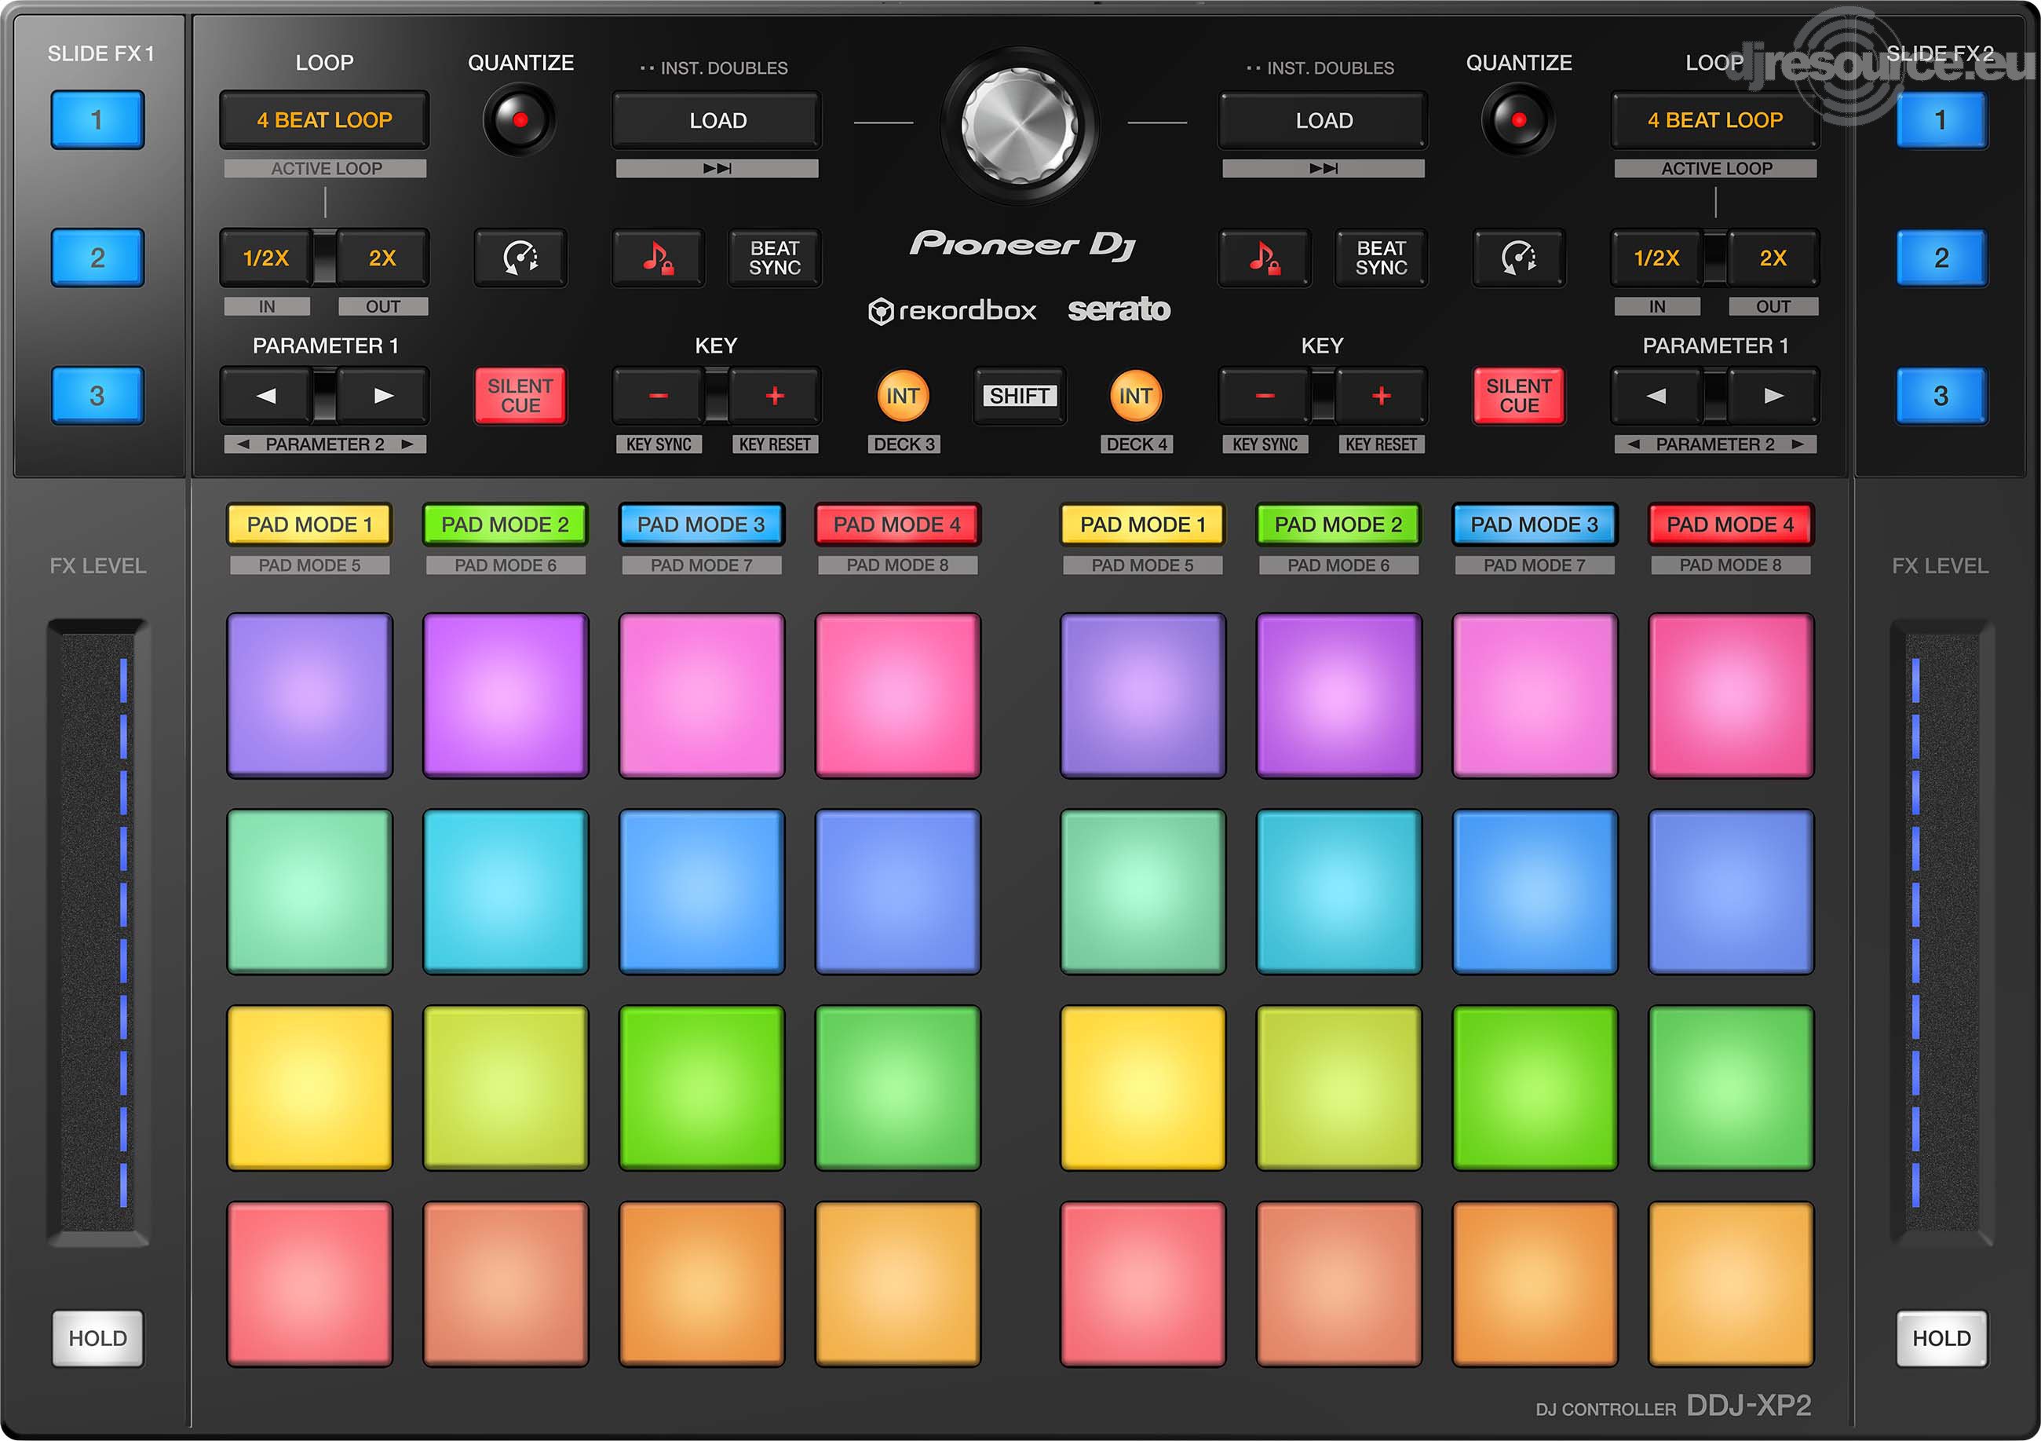Click the left deck key lock music-note icon
Viewport: 2041px width, 1441px height.
click(658, 258)
